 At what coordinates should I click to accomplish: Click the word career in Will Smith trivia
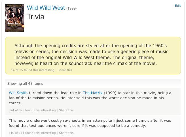15,103
